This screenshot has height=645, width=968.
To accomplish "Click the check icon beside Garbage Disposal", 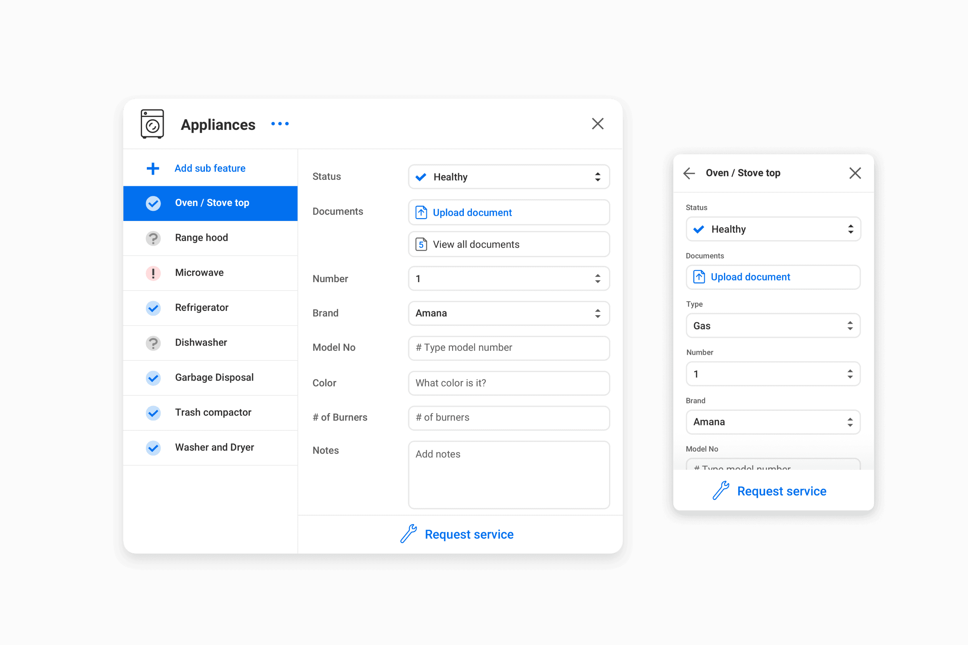I will point(153,378).
